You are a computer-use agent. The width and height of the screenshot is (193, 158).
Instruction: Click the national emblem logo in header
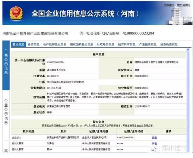(16, 13)
